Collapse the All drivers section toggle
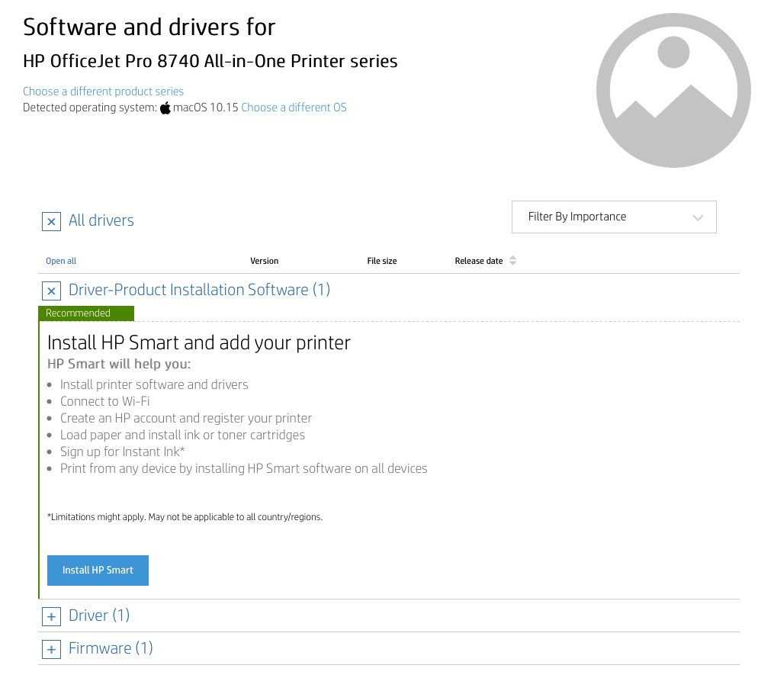Viewport: 774px width, 675px height. pyautogui.click(x=51, y=222)
